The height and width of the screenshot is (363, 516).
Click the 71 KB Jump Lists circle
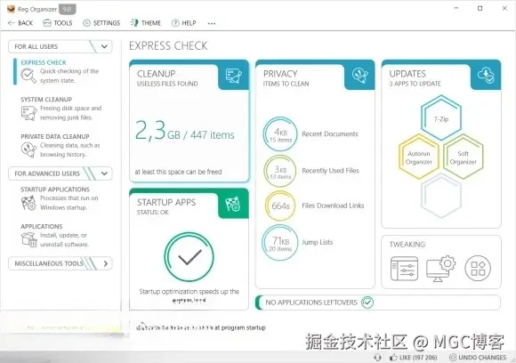click(x=280, y=243)
